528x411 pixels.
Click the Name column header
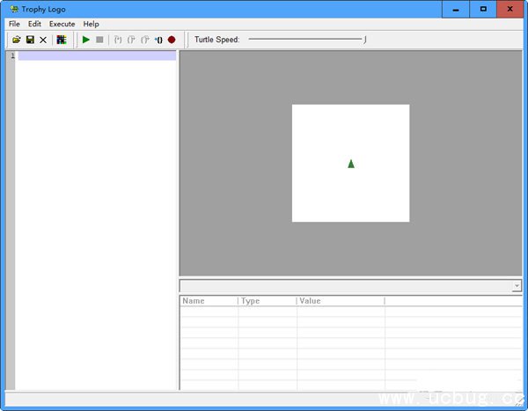tap(208, 301)
